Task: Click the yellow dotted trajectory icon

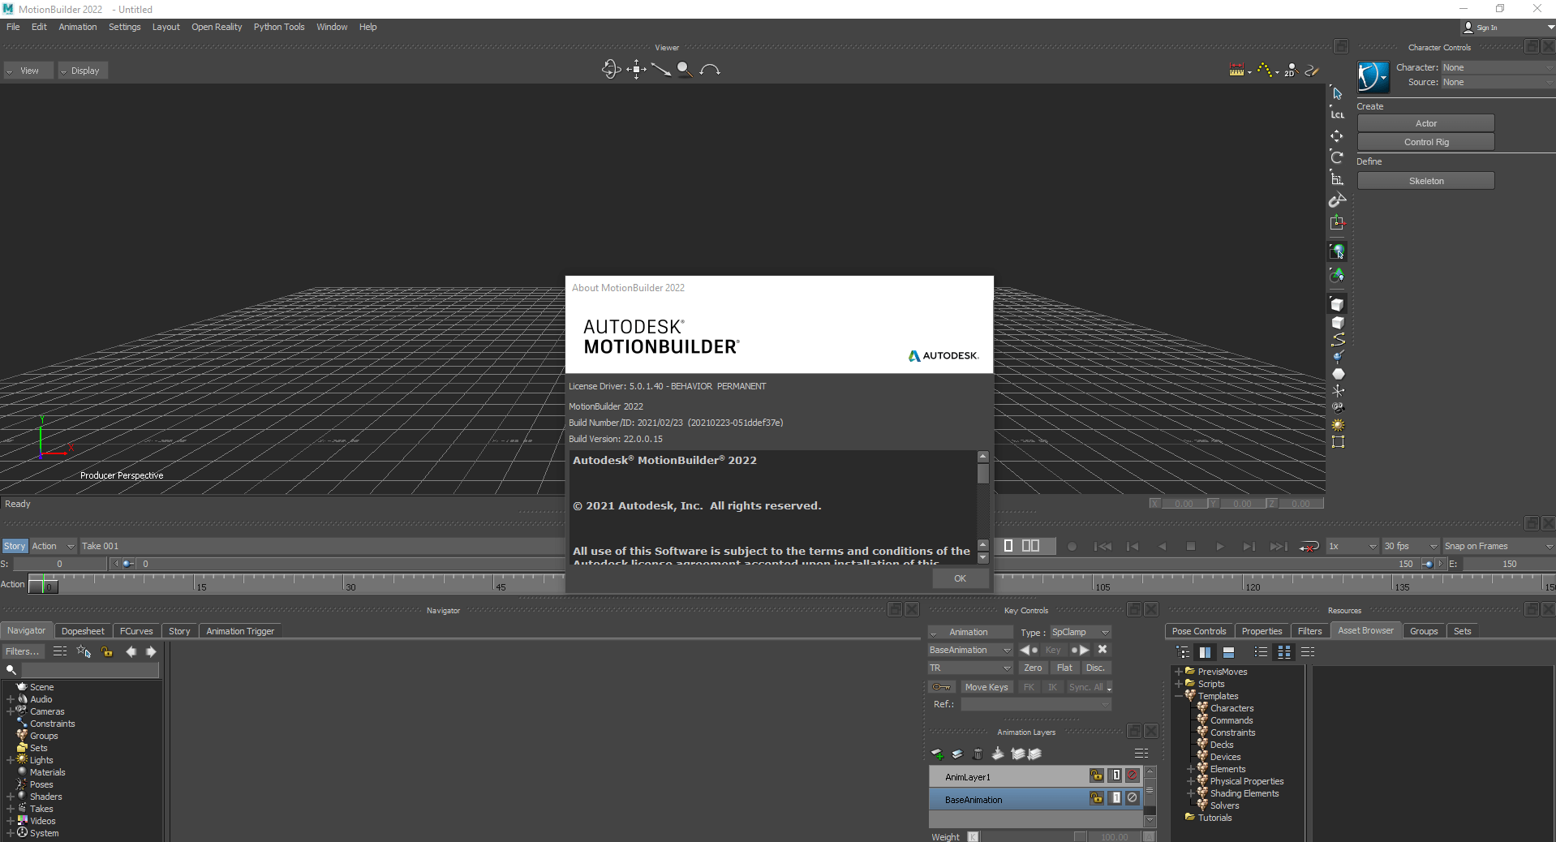Action: [1264, 70]
